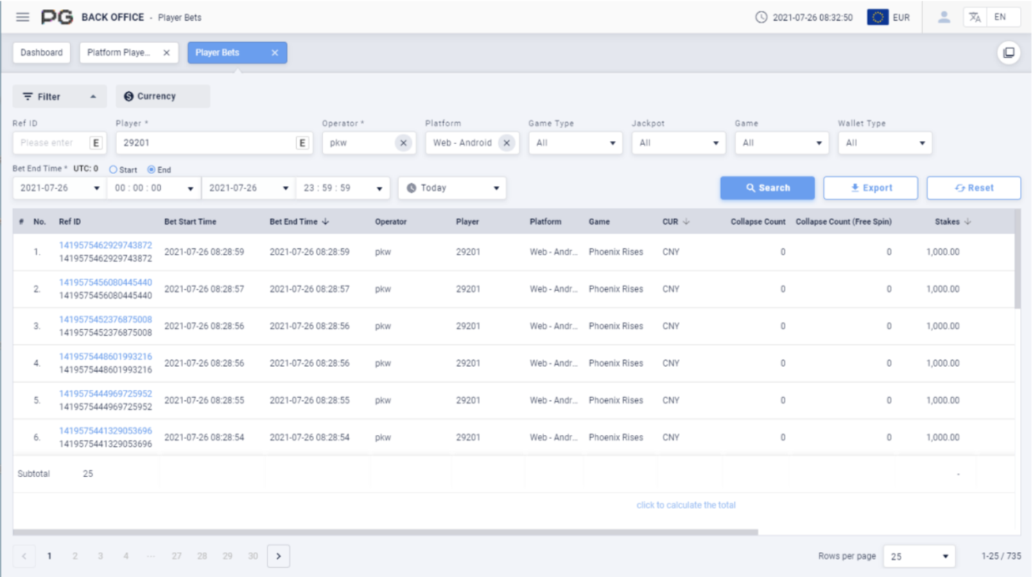Click the language translate icon
This screenshot has width=1033, height=577.
pyautogui.click(x=975, y=17)
